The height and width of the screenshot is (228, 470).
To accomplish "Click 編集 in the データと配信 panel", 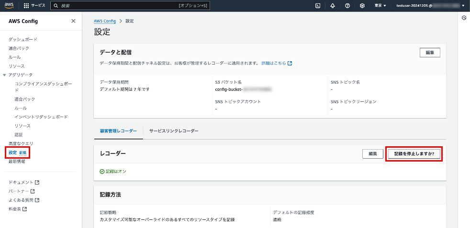I will (x=430, y=53).
